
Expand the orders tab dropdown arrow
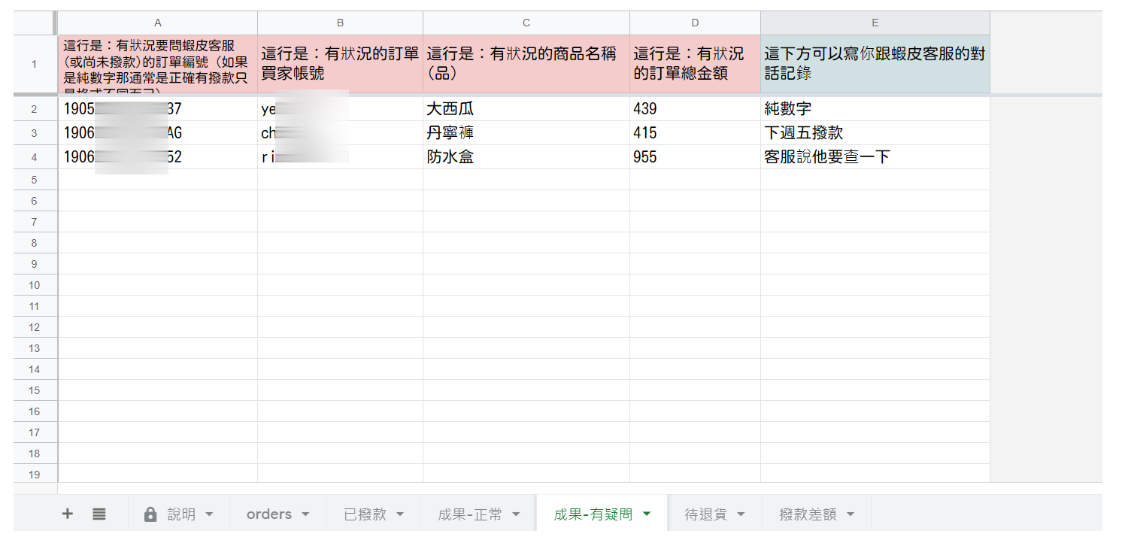[x=305, y=514]
